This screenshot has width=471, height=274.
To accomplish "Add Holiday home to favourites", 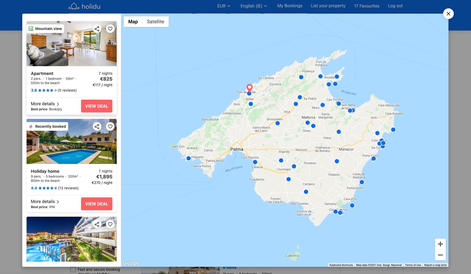I will point(110,126).
